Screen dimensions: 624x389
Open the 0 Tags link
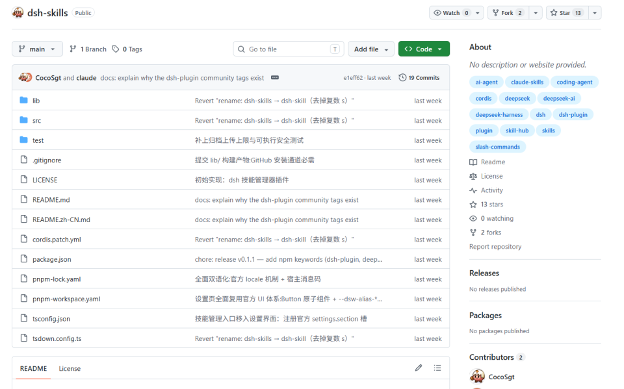click(127, 49)
